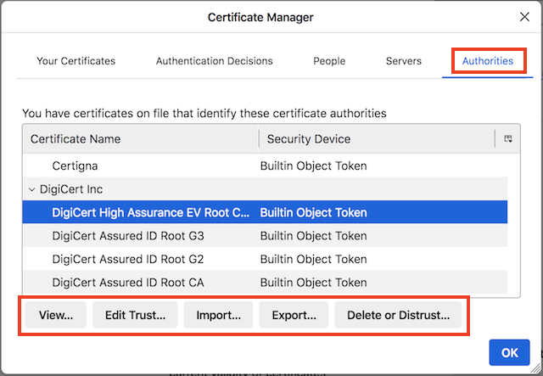Open the Edit Trust... dialog
Screen dimensions: 543x376
click(x=135, y=315)
